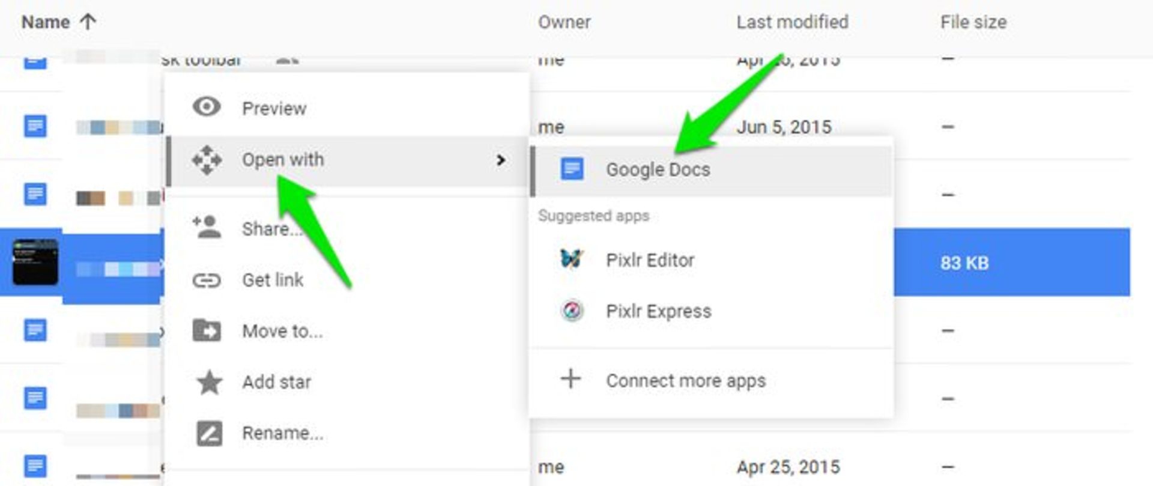Screen dimensions: 1153x486
Task: Click the Rename pencil icon
Action: pyautogui.click(x=209, y=433)
